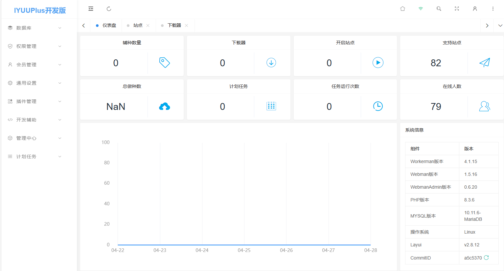Click the CommitID value a5c5370
Viewport: 504px width, 271px height.
[473, 258]
